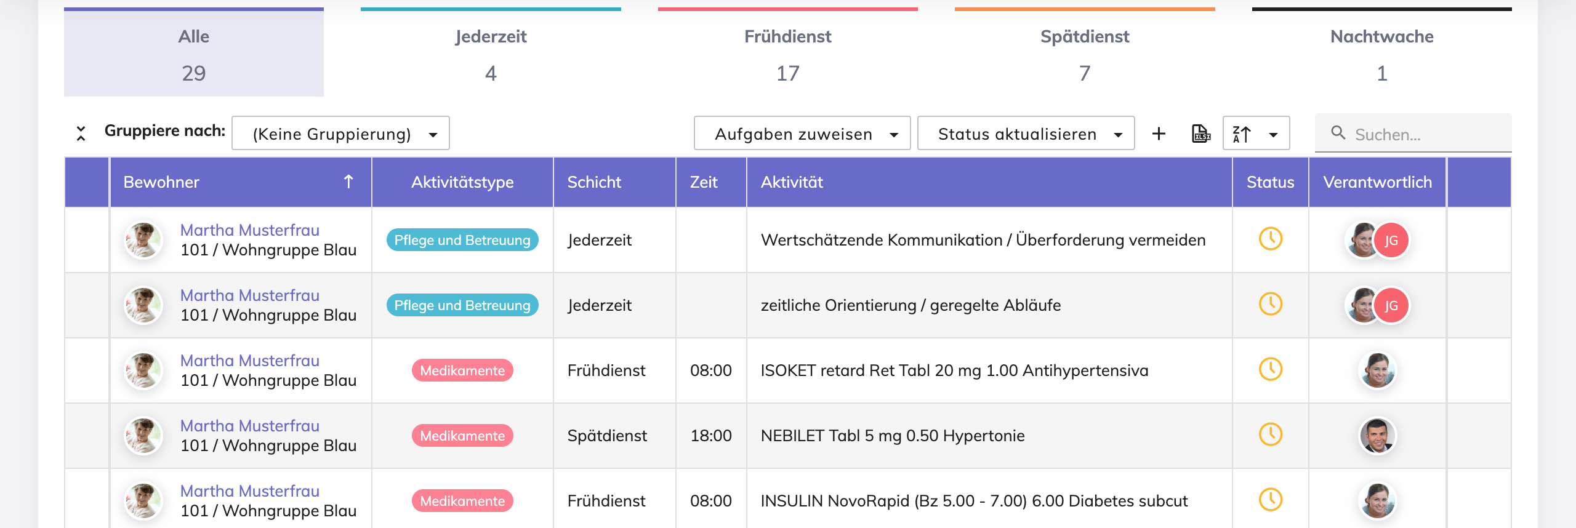
Task: Click the plus icon to add activity
Action: (x=1159, y=134)
